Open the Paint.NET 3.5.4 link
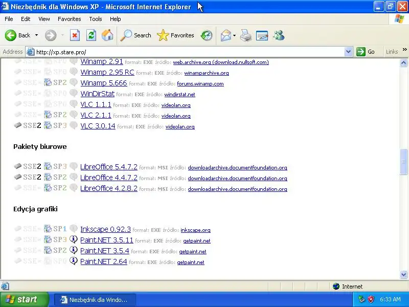The image size is (409, 307). point(105,251)
